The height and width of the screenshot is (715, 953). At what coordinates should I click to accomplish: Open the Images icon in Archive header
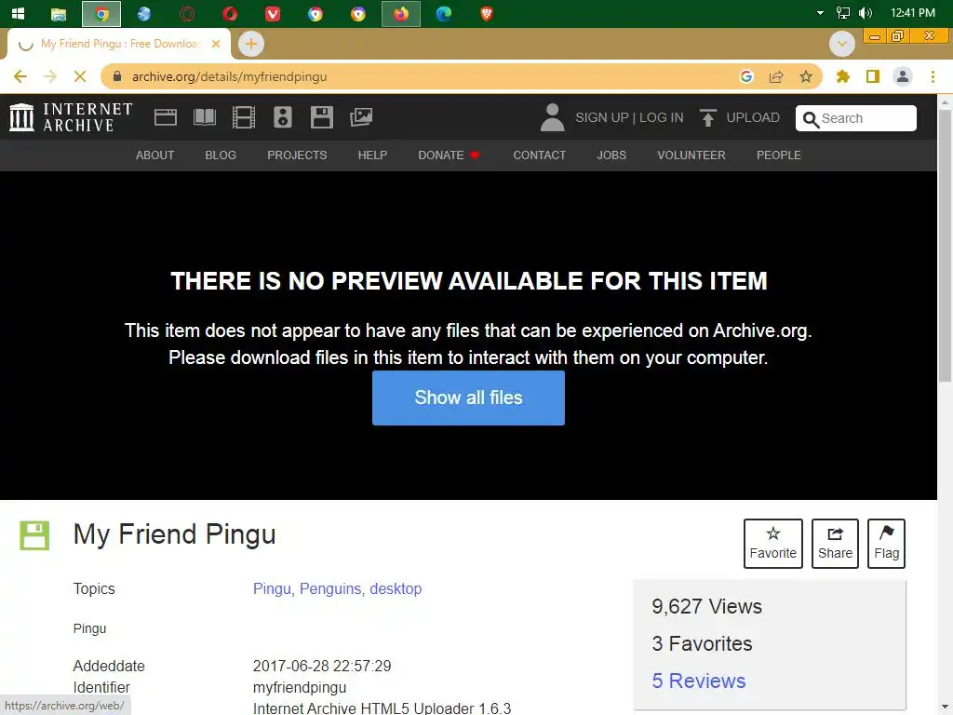tap(361, 116)
